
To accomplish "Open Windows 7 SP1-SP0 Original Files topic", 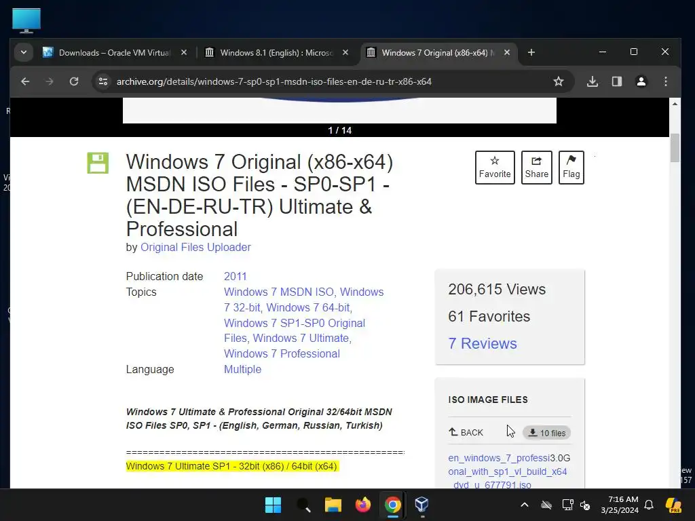I will pos(295,330).
